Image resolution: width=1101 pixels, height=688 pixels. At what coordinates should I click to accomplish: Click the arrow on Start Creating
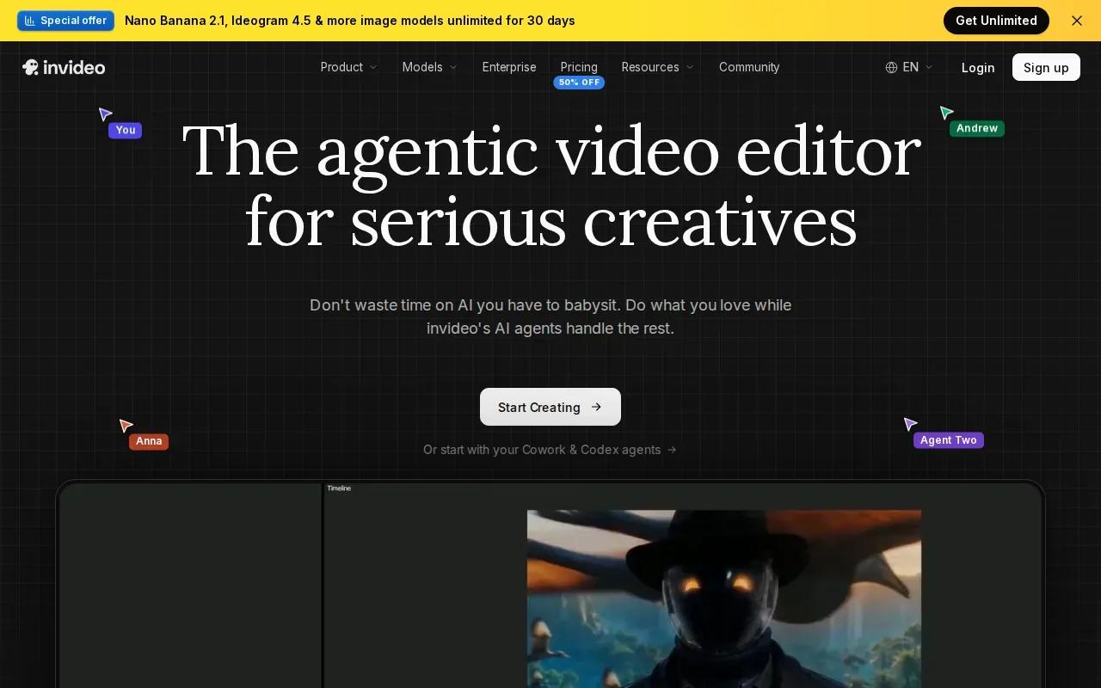[597, 407]
